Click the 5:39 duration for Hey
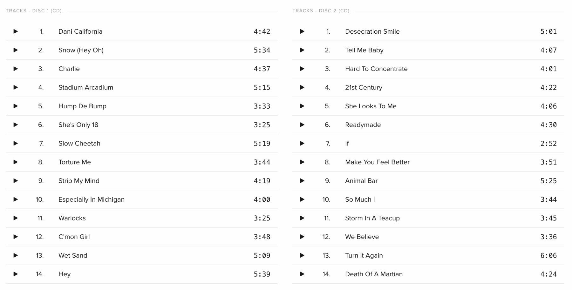 pyautogui.click(x=262, y=274)
